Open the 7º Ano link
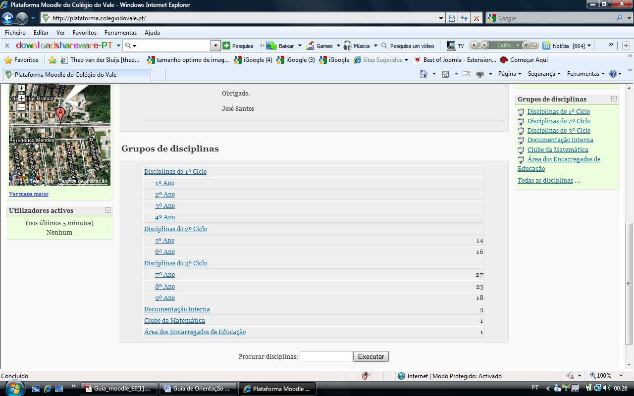 (165, 275)
